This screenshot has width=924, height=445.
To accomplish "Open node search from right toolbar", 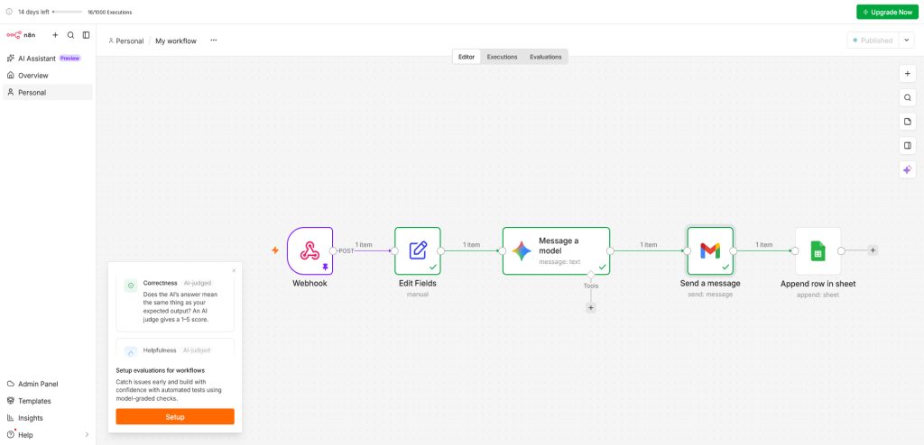I will [x=908, y=97].
